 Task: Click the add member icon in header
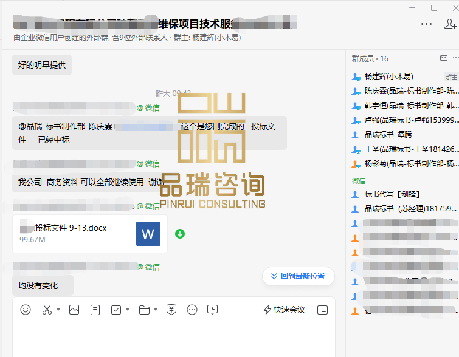450,24
